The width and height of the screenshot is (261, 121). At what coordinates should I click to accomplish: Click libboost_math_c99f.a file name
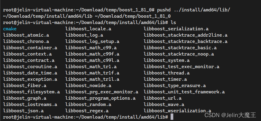tap(92, 54)
